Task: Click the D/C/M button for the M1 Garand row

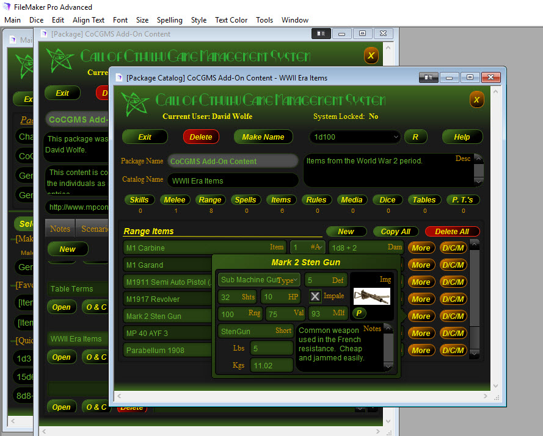Action: [453, 265]
